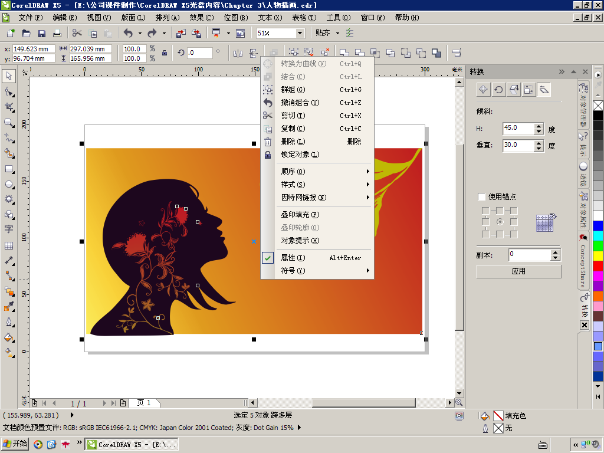This screenshot has width=604, height=453.
Task: Expand the 顺序 submenu
Action: click(317, 172)
